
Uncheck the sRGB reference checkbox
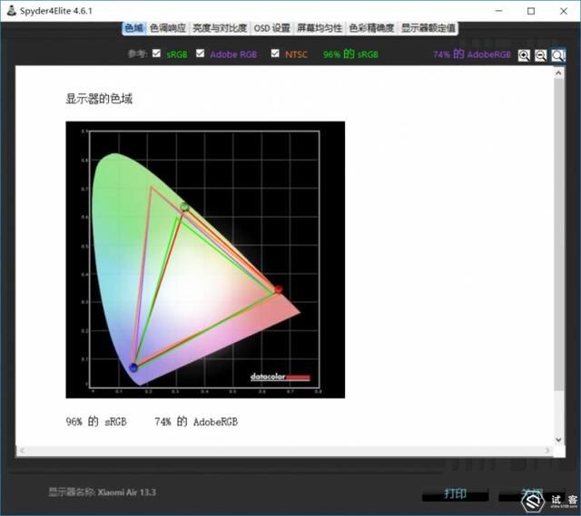[156, 54]
